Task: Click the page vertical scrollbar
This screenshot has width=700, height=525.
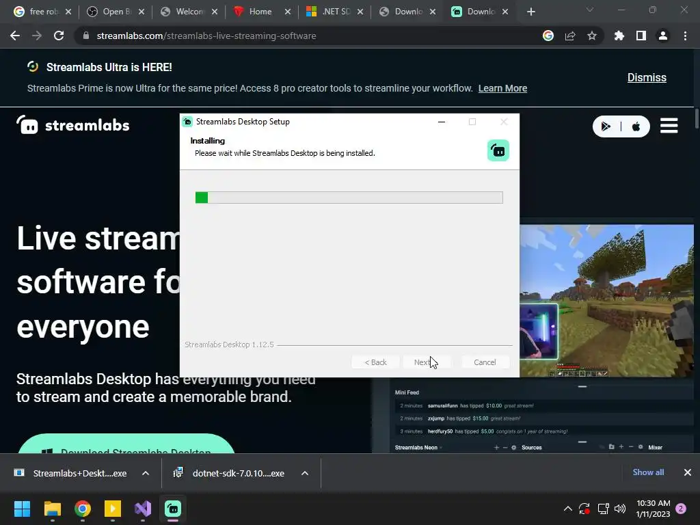Action: click(x=697, y=118)
